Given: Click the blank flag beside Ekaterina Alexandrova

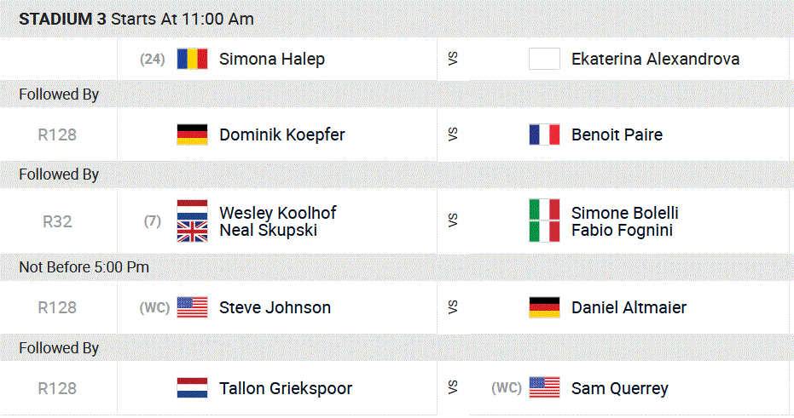Looking at the screenshot, I should (x=544, y=59).
